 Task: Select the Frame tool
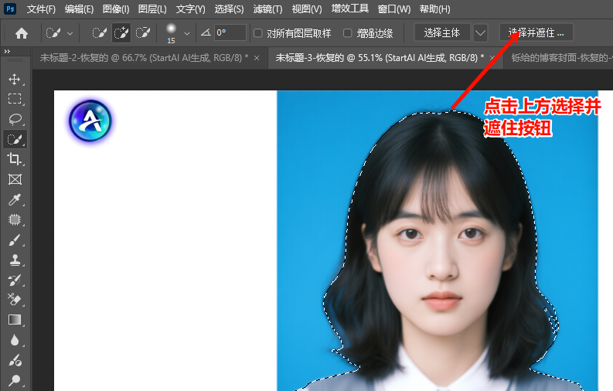15,179
